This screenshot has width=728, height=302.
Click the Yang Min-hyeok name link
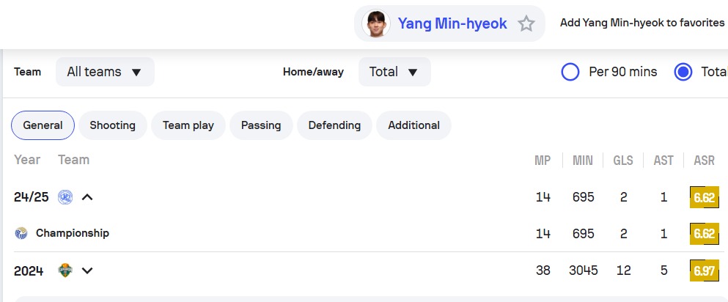[x=452, y=23]
